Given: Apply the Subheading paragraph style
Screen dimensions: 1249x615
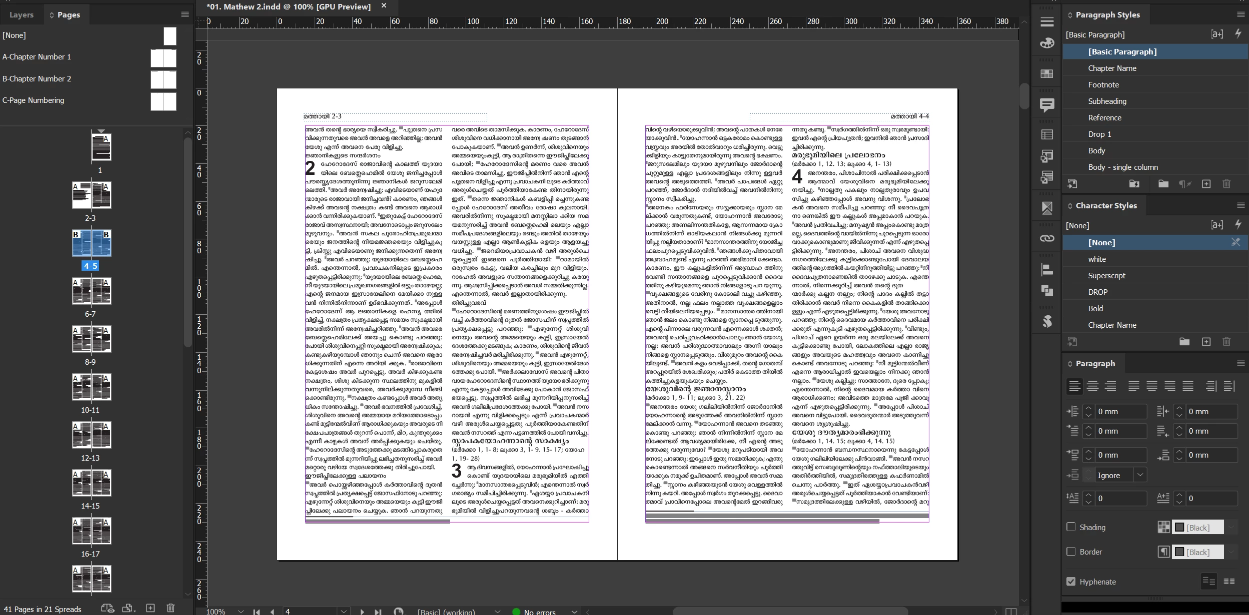Looking at the screenshot, I should (x=1107, y=101).
